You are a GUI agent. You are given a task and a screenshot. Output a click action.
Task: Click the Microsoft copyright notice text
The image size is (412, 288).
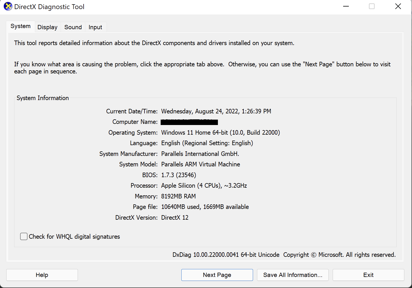pos(339,255)
